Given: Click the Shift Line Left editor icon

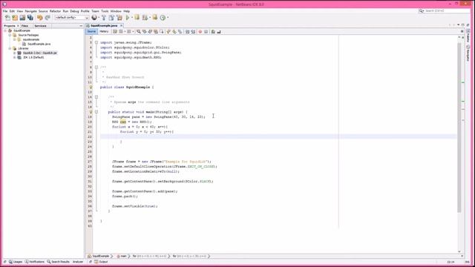Looking at the screenshot, I should (187, 31).
